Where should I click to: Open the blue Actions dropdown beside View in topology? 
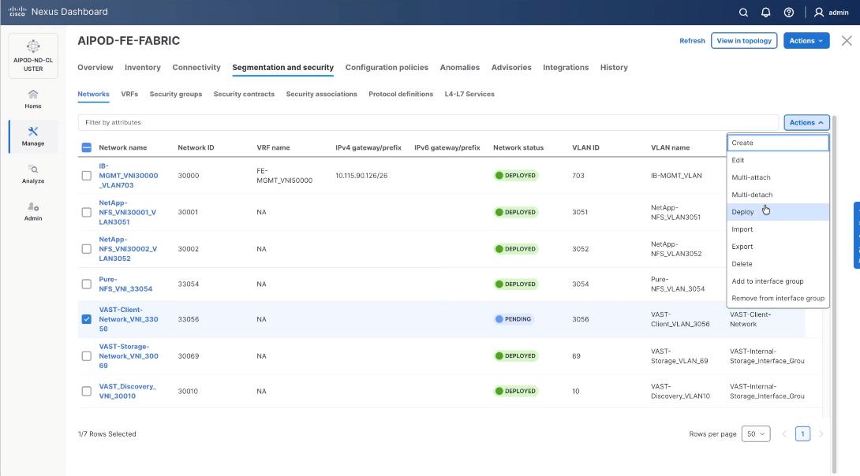coord(806,41)
